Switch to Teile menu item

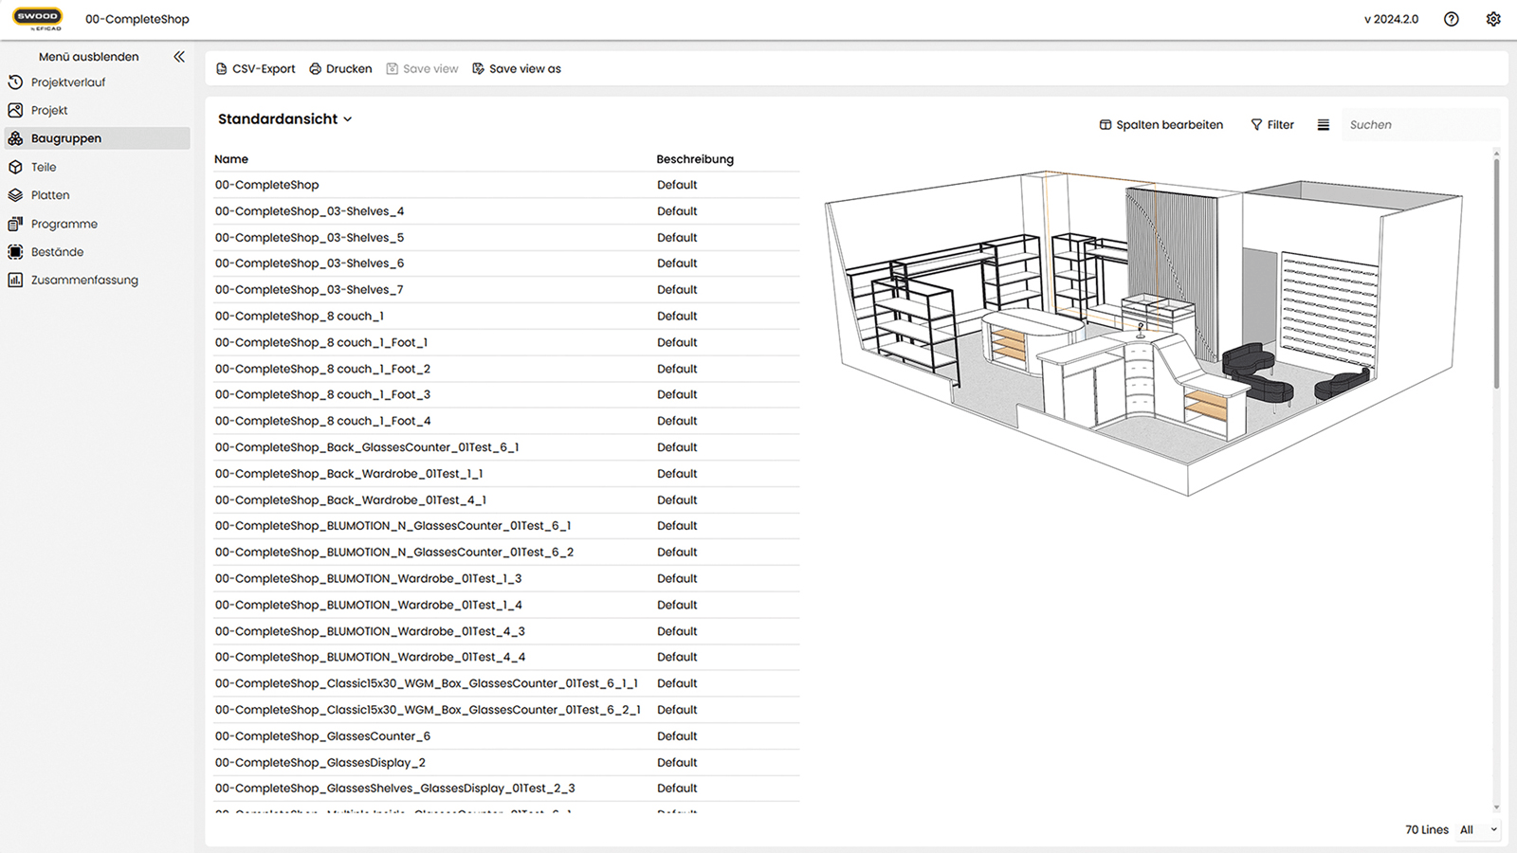[x=44, y=167]
